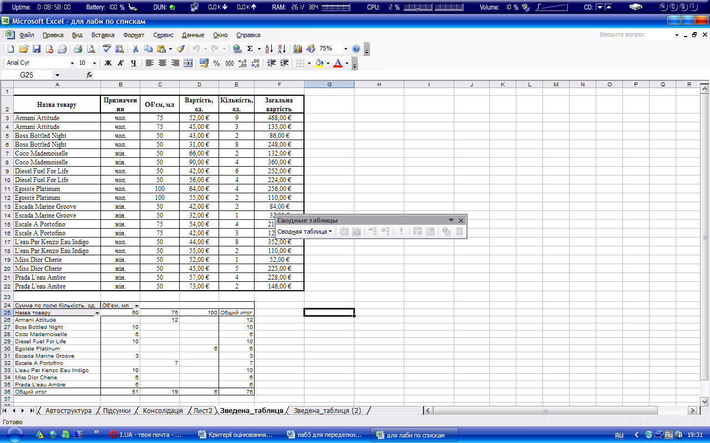Image resolution: width=710 pixels, height=443 pixels.
Task: Print the sheet using the printer icon
Action: click(x=78, y=49)
